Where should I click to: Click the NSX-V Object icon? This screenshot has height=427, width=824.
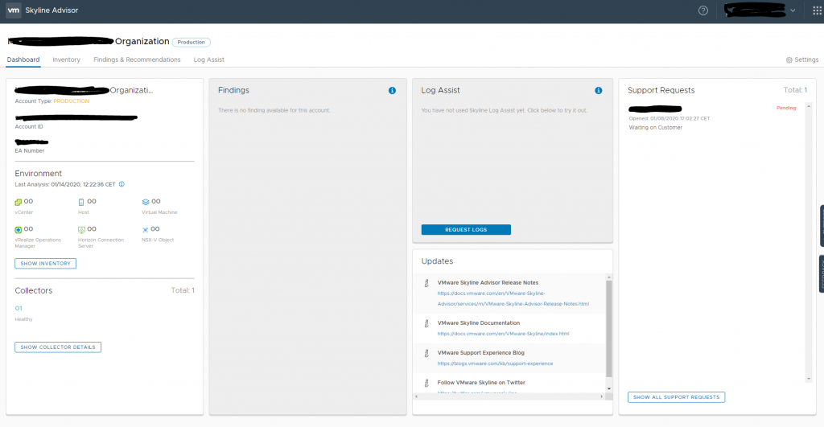[145, 229]
